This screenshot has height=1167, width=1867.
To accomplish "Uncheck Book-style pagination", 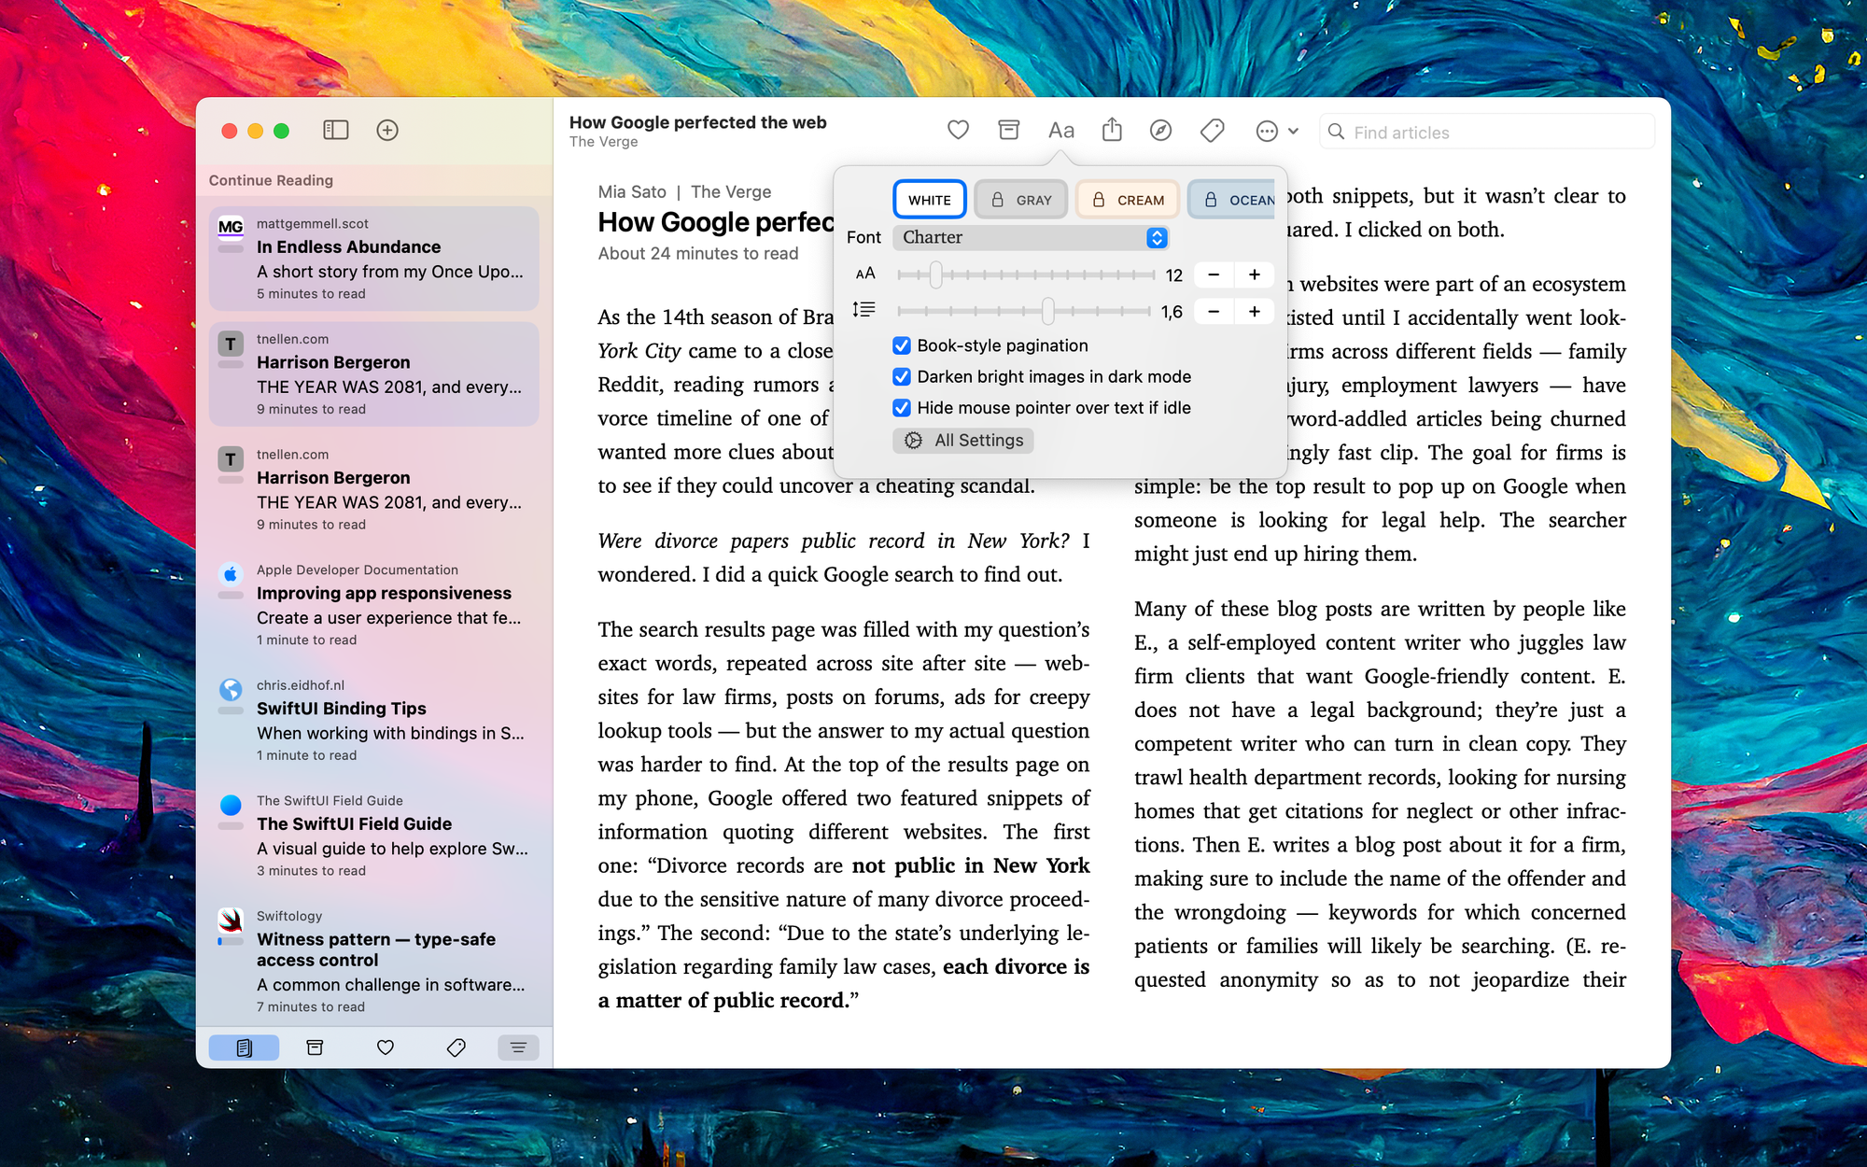I will tap(902, 345).
